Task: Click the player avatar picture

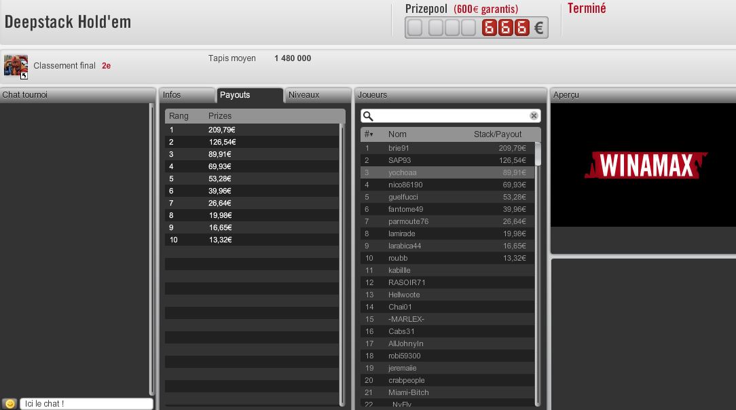Action: coord(16,66)
